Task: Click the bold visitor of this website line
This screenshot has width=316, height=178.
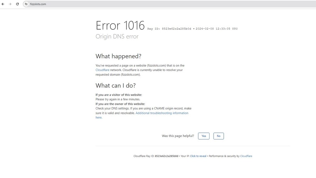Action: pyautogui.click(x=119, y=95)
